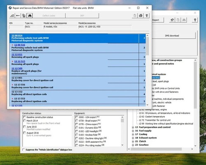Tick the 0000 - USA export checkbox
Screen dimensions: 206x165
click(x=77, y=117)
